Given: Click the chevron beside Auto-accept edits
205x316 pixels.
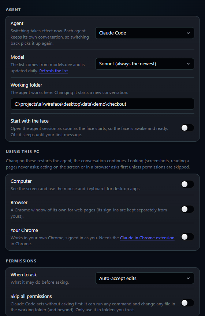Looking at the screenshot, I should pos(188,278).
